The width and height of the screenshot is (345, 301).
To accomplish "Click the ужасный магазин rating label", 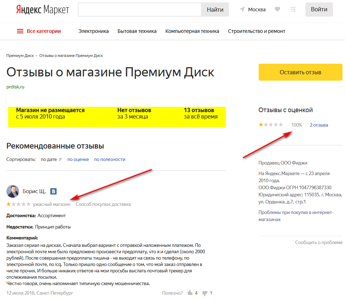I will tap(52, 204).
